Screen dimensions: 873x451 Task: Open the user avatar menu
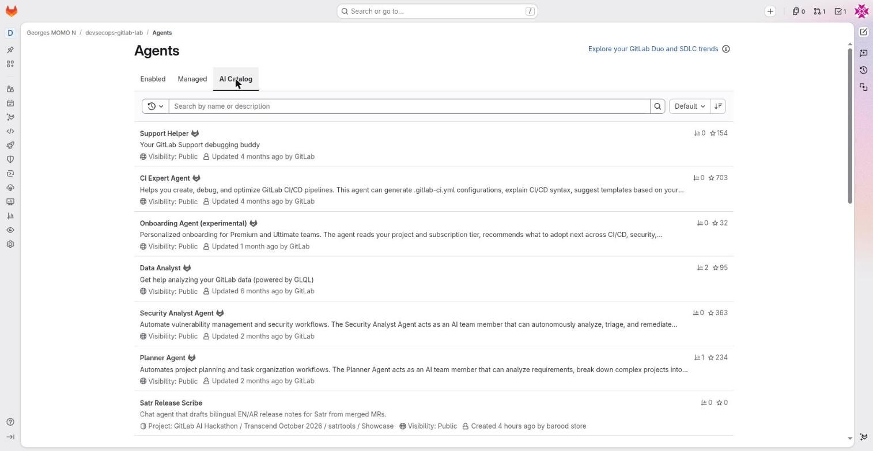(861, 11)
